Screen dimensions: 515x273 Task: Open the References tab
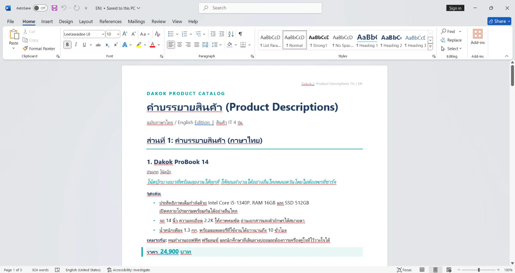click(110, 21)
